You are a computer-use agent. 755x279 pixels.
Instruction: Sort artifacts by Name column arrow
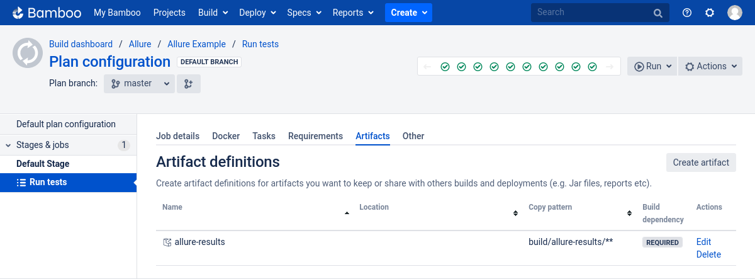tap(347, 214)
